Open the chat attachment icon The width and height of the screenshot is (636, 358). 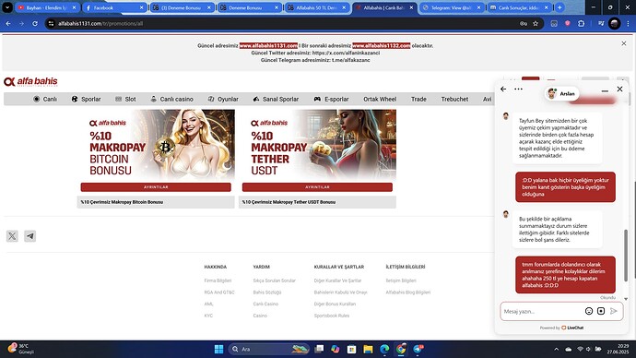point(601,311)
